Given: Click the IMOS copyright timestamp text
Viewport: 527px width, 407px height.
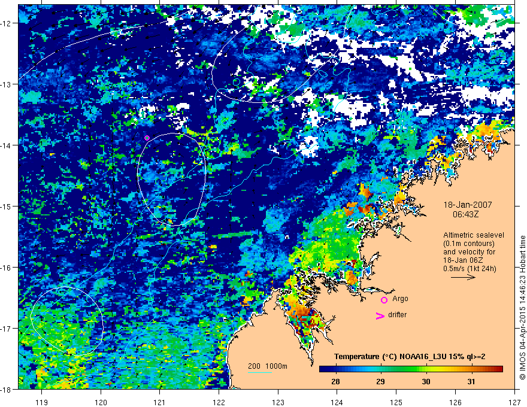Looking at the screenshot, I should [x=522, y=308].
